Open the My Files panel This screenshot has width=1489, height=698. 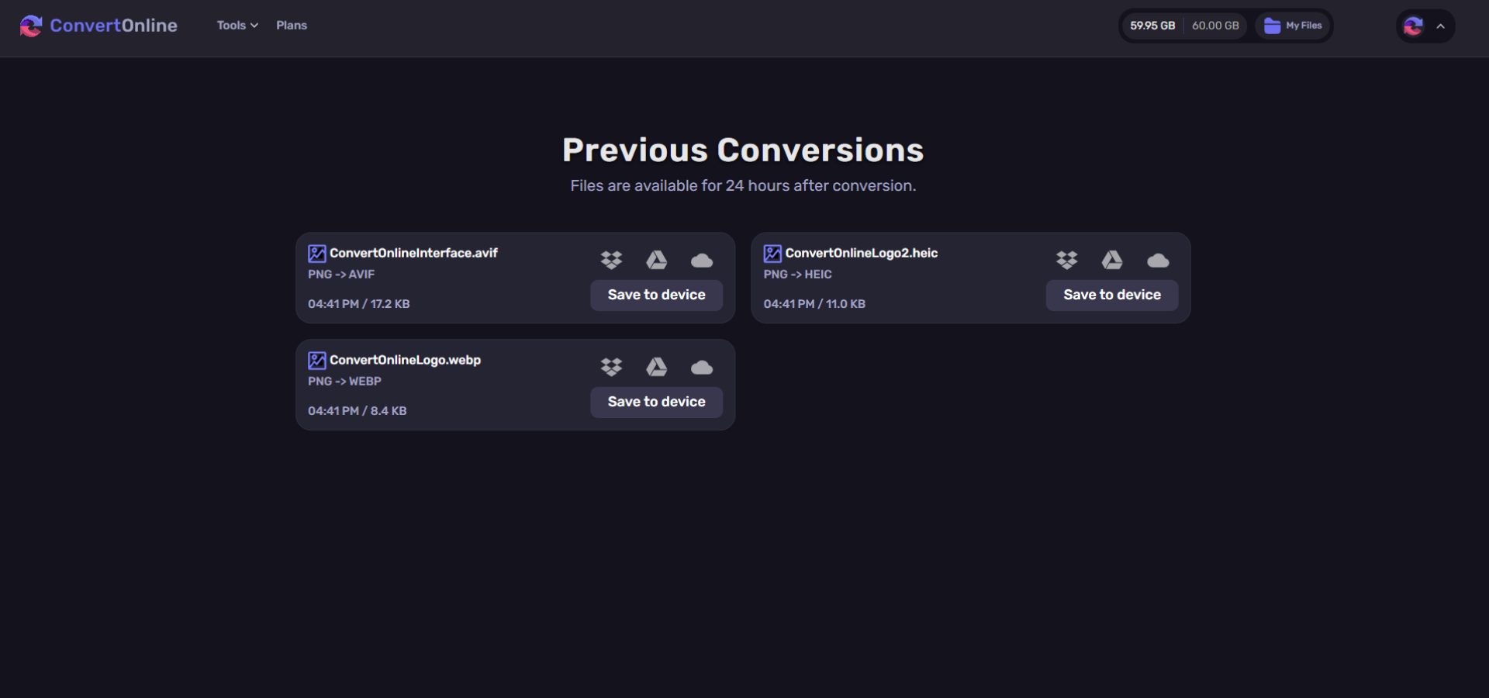point(1292,25)
